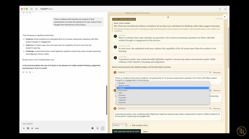Screen dimensions: 249x139
Task: Click the record circle icon in composer
Action: point(92,128)
